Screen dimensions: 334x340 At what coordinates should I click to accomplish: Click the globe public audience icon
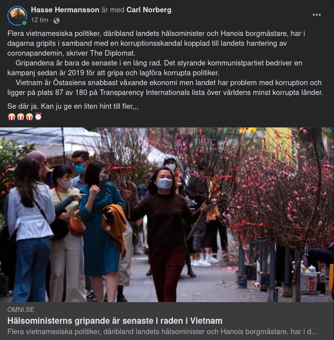click(56, 21)
